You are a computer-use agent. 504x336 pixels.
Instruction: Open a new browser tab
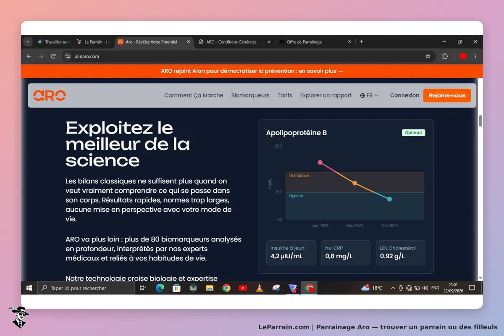pos(361,42)
